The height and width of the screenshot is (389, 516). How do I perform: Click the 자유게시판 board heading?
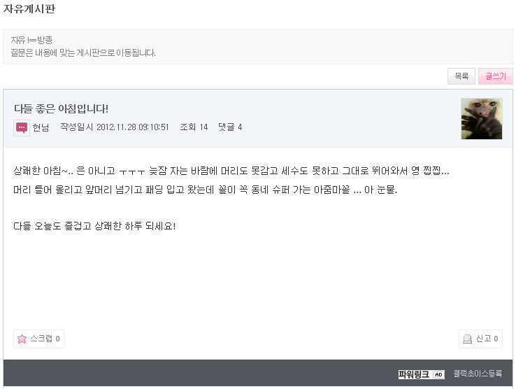[x=29, y=9]
